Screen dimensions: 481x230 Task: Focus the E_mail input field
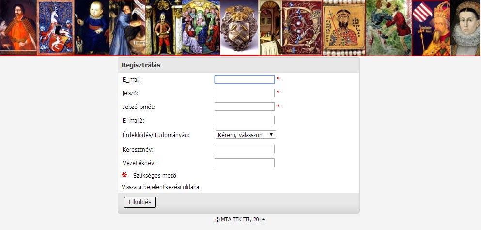(245, 79)
